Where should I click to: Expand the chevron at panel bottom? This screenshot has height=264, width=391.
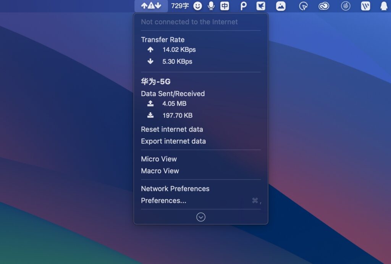201,216
